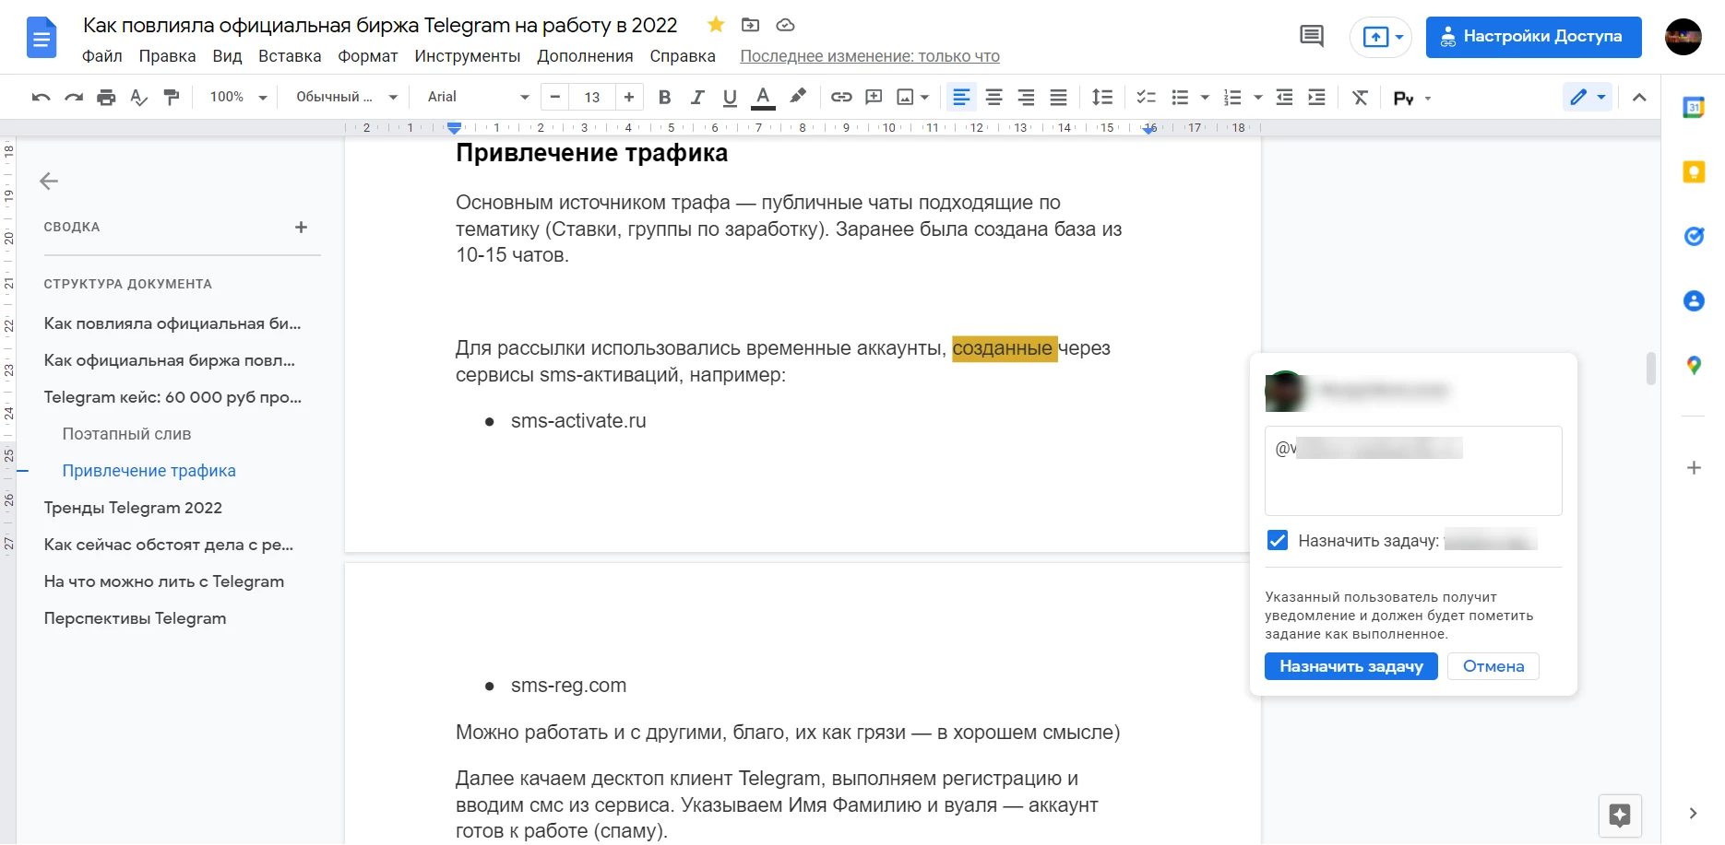Expand numbered list style options
Image resolution: width=1725 pixels, height=845 pixels.
1258,98
